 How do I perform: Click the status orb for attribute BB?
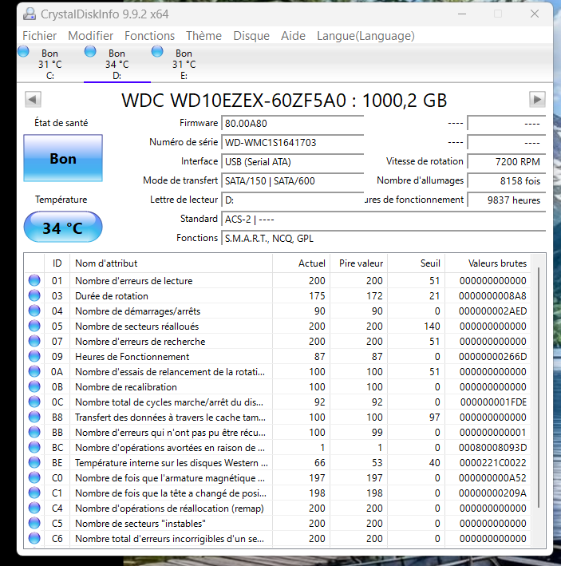34,432
